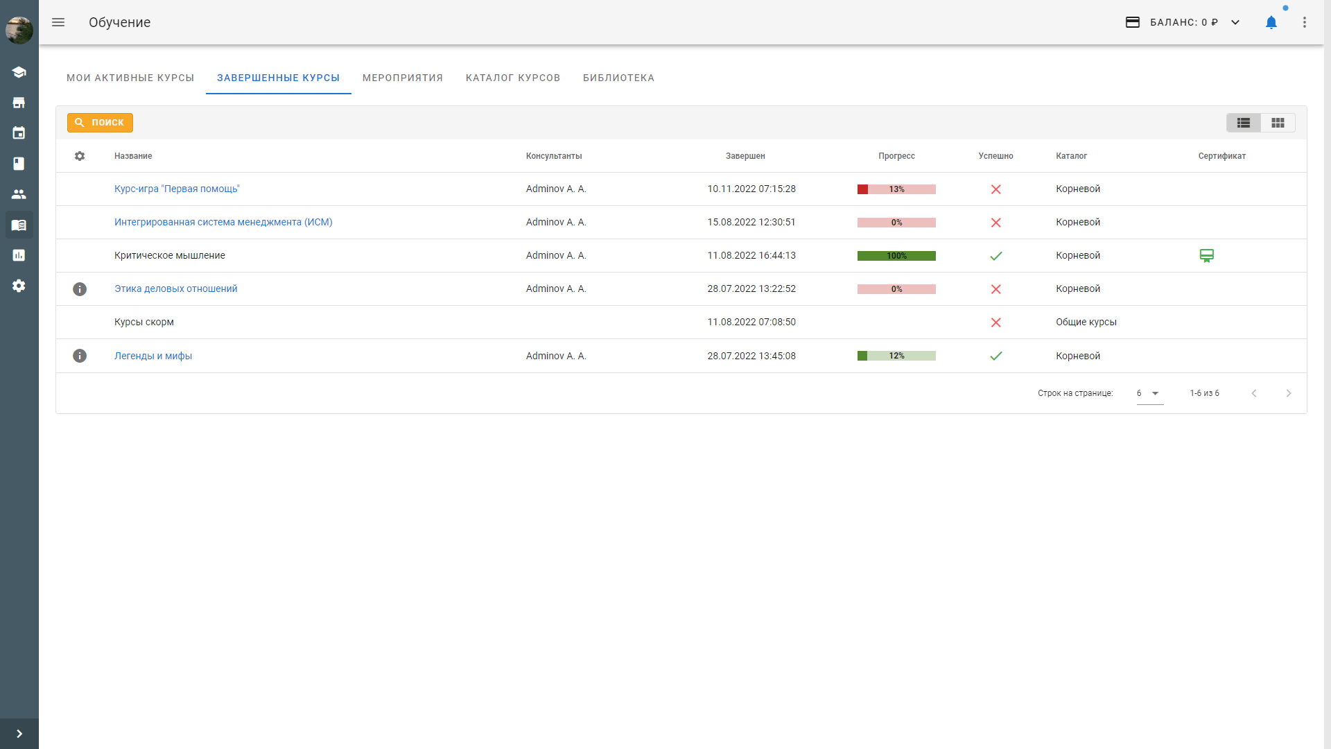The image size is (1331, 749).
Task: Click 13% progress bar of Первая помощь
Action: (x=896, y=189)
